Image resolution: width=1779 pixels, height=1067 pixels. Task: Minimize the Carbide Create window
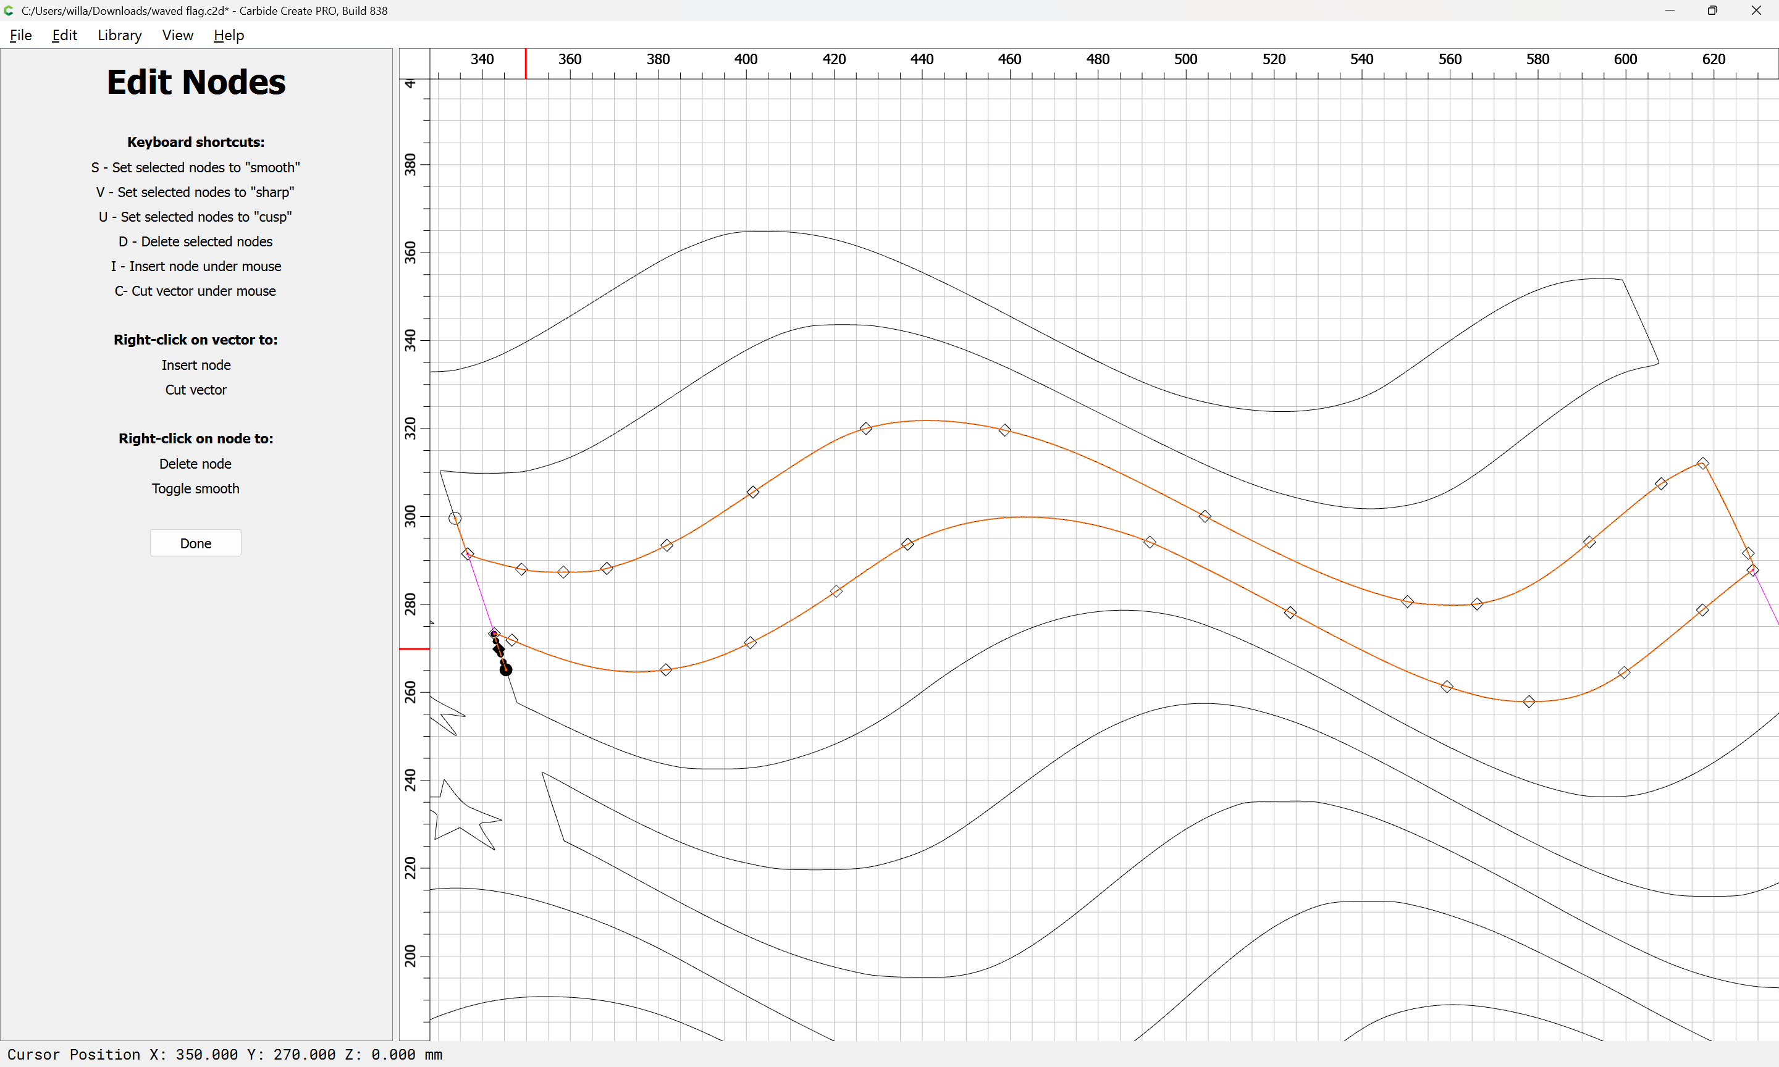click(x=1669, y=10)
